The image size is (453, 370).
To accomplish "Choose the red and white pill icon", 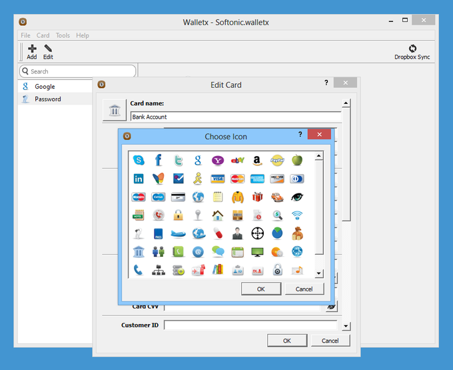I will tap(218, 233).
